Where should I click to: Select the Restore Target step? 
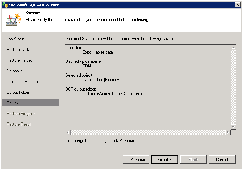[19, 60]
